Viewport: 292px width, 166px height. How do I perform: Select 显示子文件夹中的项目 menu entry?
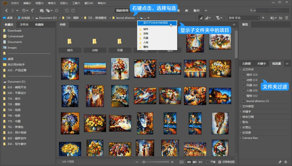[157, 23]
